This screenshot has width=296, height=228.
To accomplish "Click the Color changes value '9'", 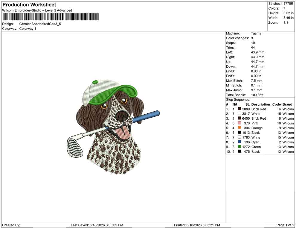I will 252,38.
